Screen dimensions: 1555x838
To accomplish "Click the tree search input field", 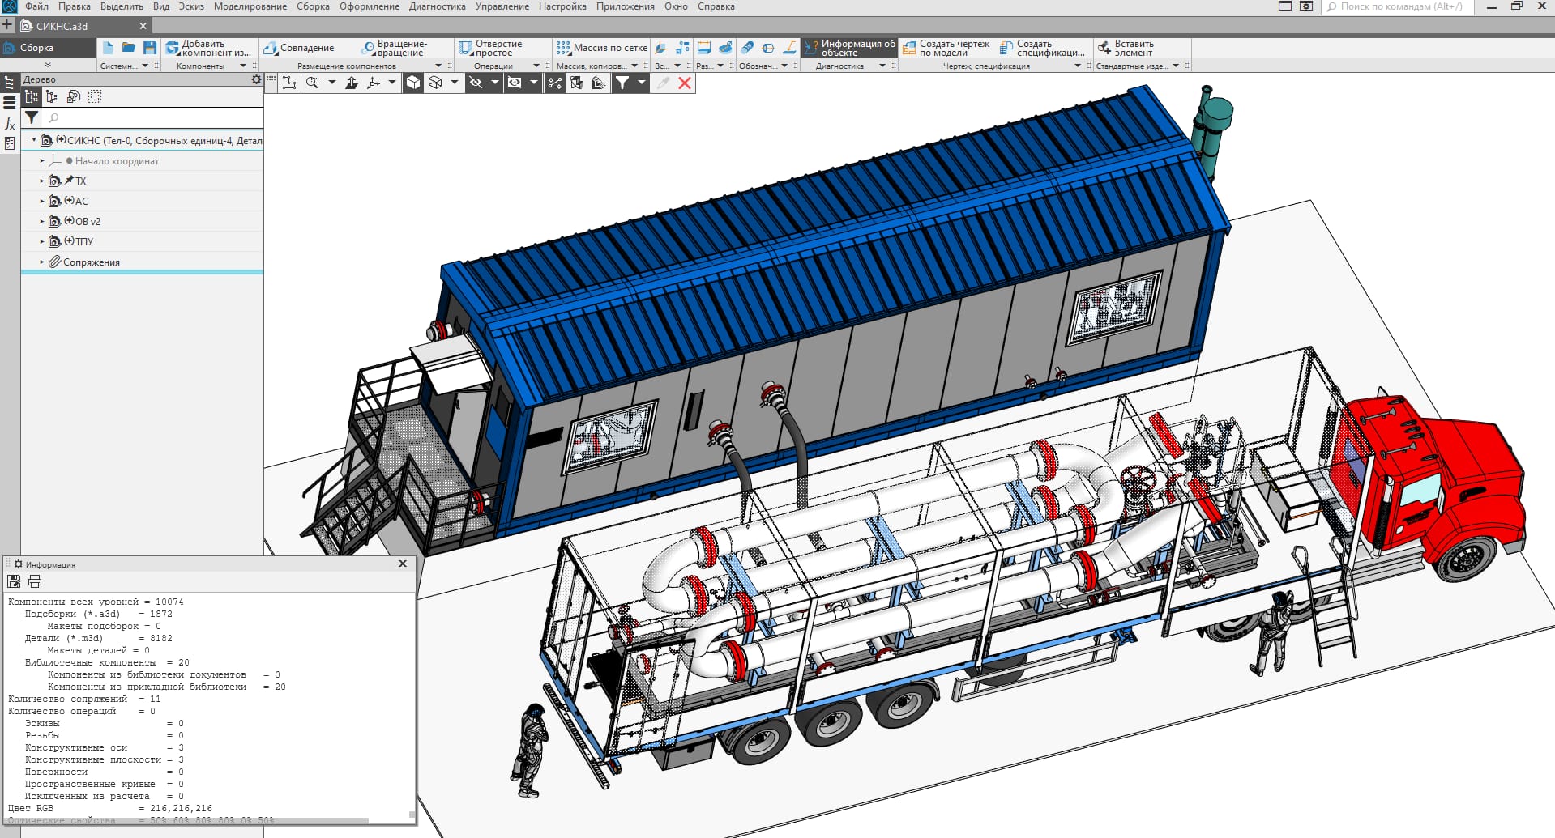I will click(154, 118).
